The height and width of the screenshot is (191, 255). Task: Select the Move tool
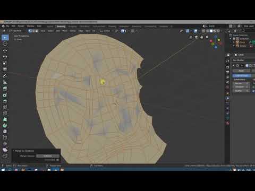[5, 50]
